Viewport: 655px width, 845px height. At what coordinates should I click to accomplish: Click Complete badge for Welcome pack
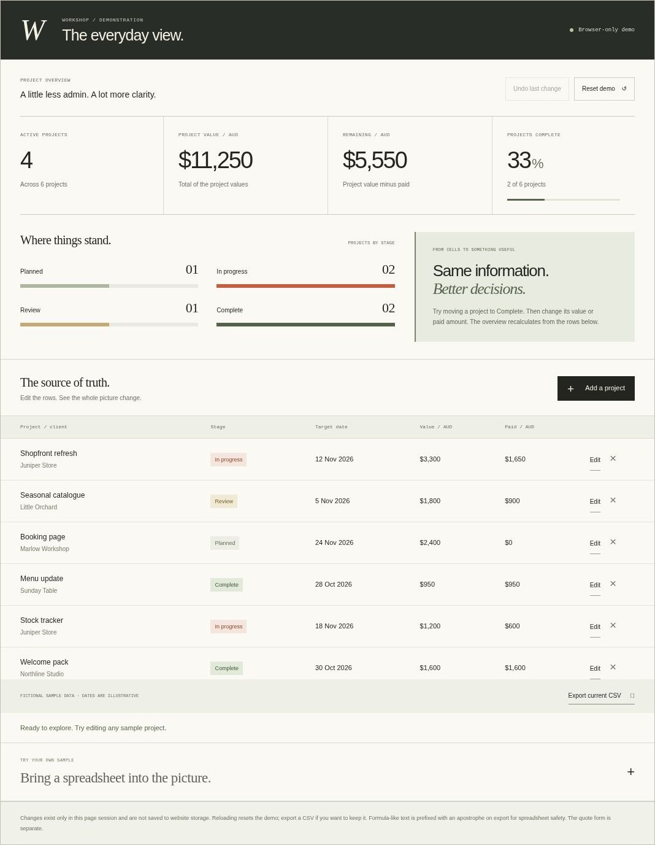point(226,668)
